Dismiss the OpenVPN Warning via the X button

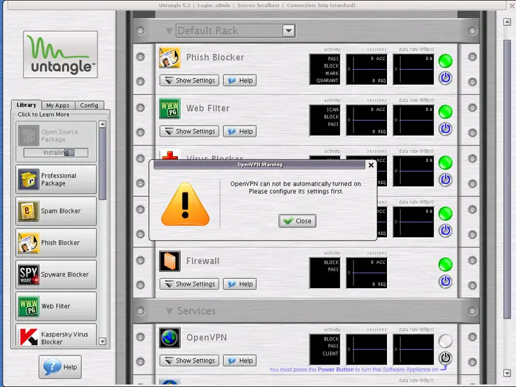[371, 165]
